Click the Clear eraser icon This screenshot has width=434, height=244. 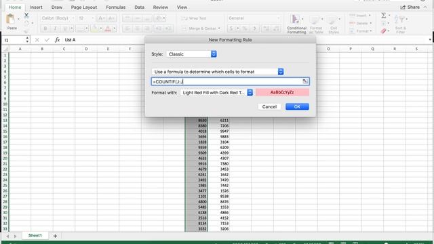pyautogui.click(x=383, y=31)
